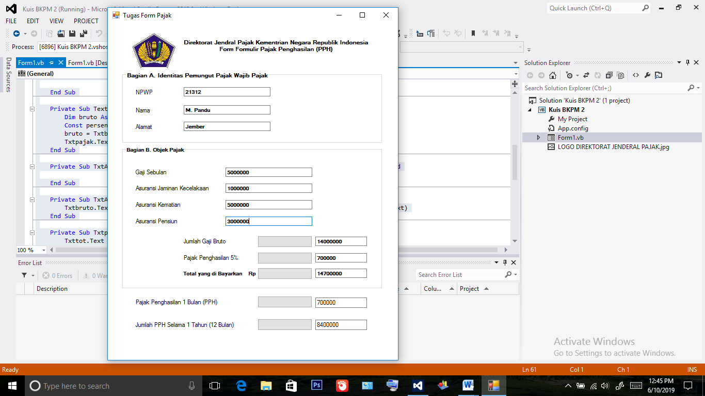Toggle the Errors filter in Error List
This screenshot has width=705, height=396.
[58, 276]
